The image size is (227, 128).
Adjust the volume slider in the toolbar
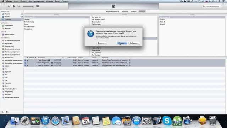point(28,6)
